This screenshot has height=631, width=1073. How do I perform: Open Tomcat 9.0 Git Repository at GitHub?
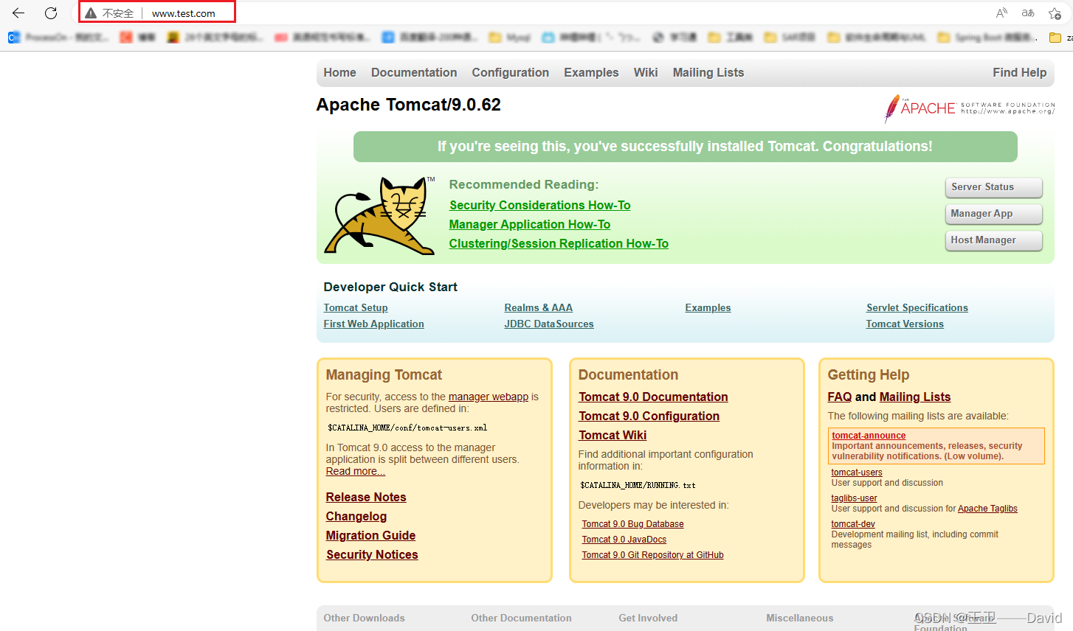pyautogui.click(x=652, y=555)
